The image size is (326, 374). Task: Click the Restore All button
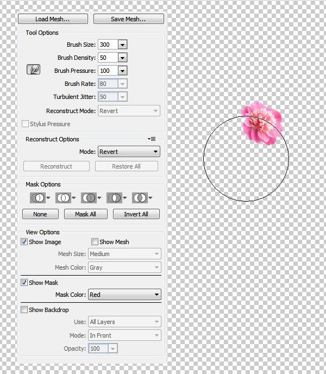[127, 166]
